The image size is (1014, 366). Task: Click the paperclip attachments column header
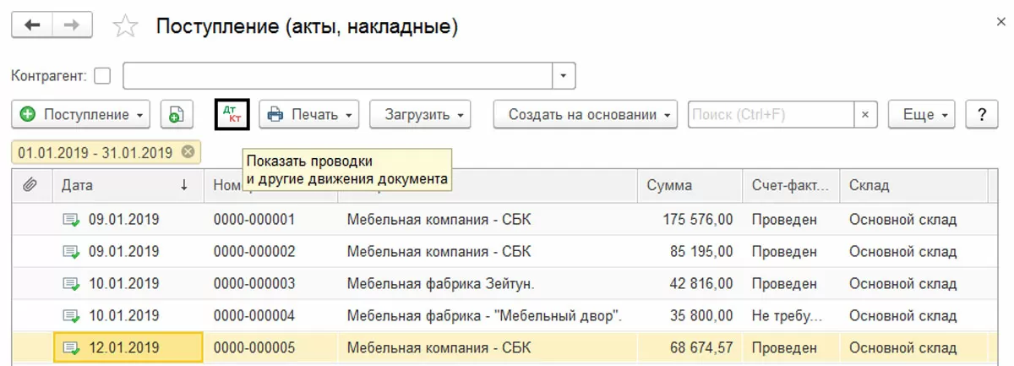point(30,186)
